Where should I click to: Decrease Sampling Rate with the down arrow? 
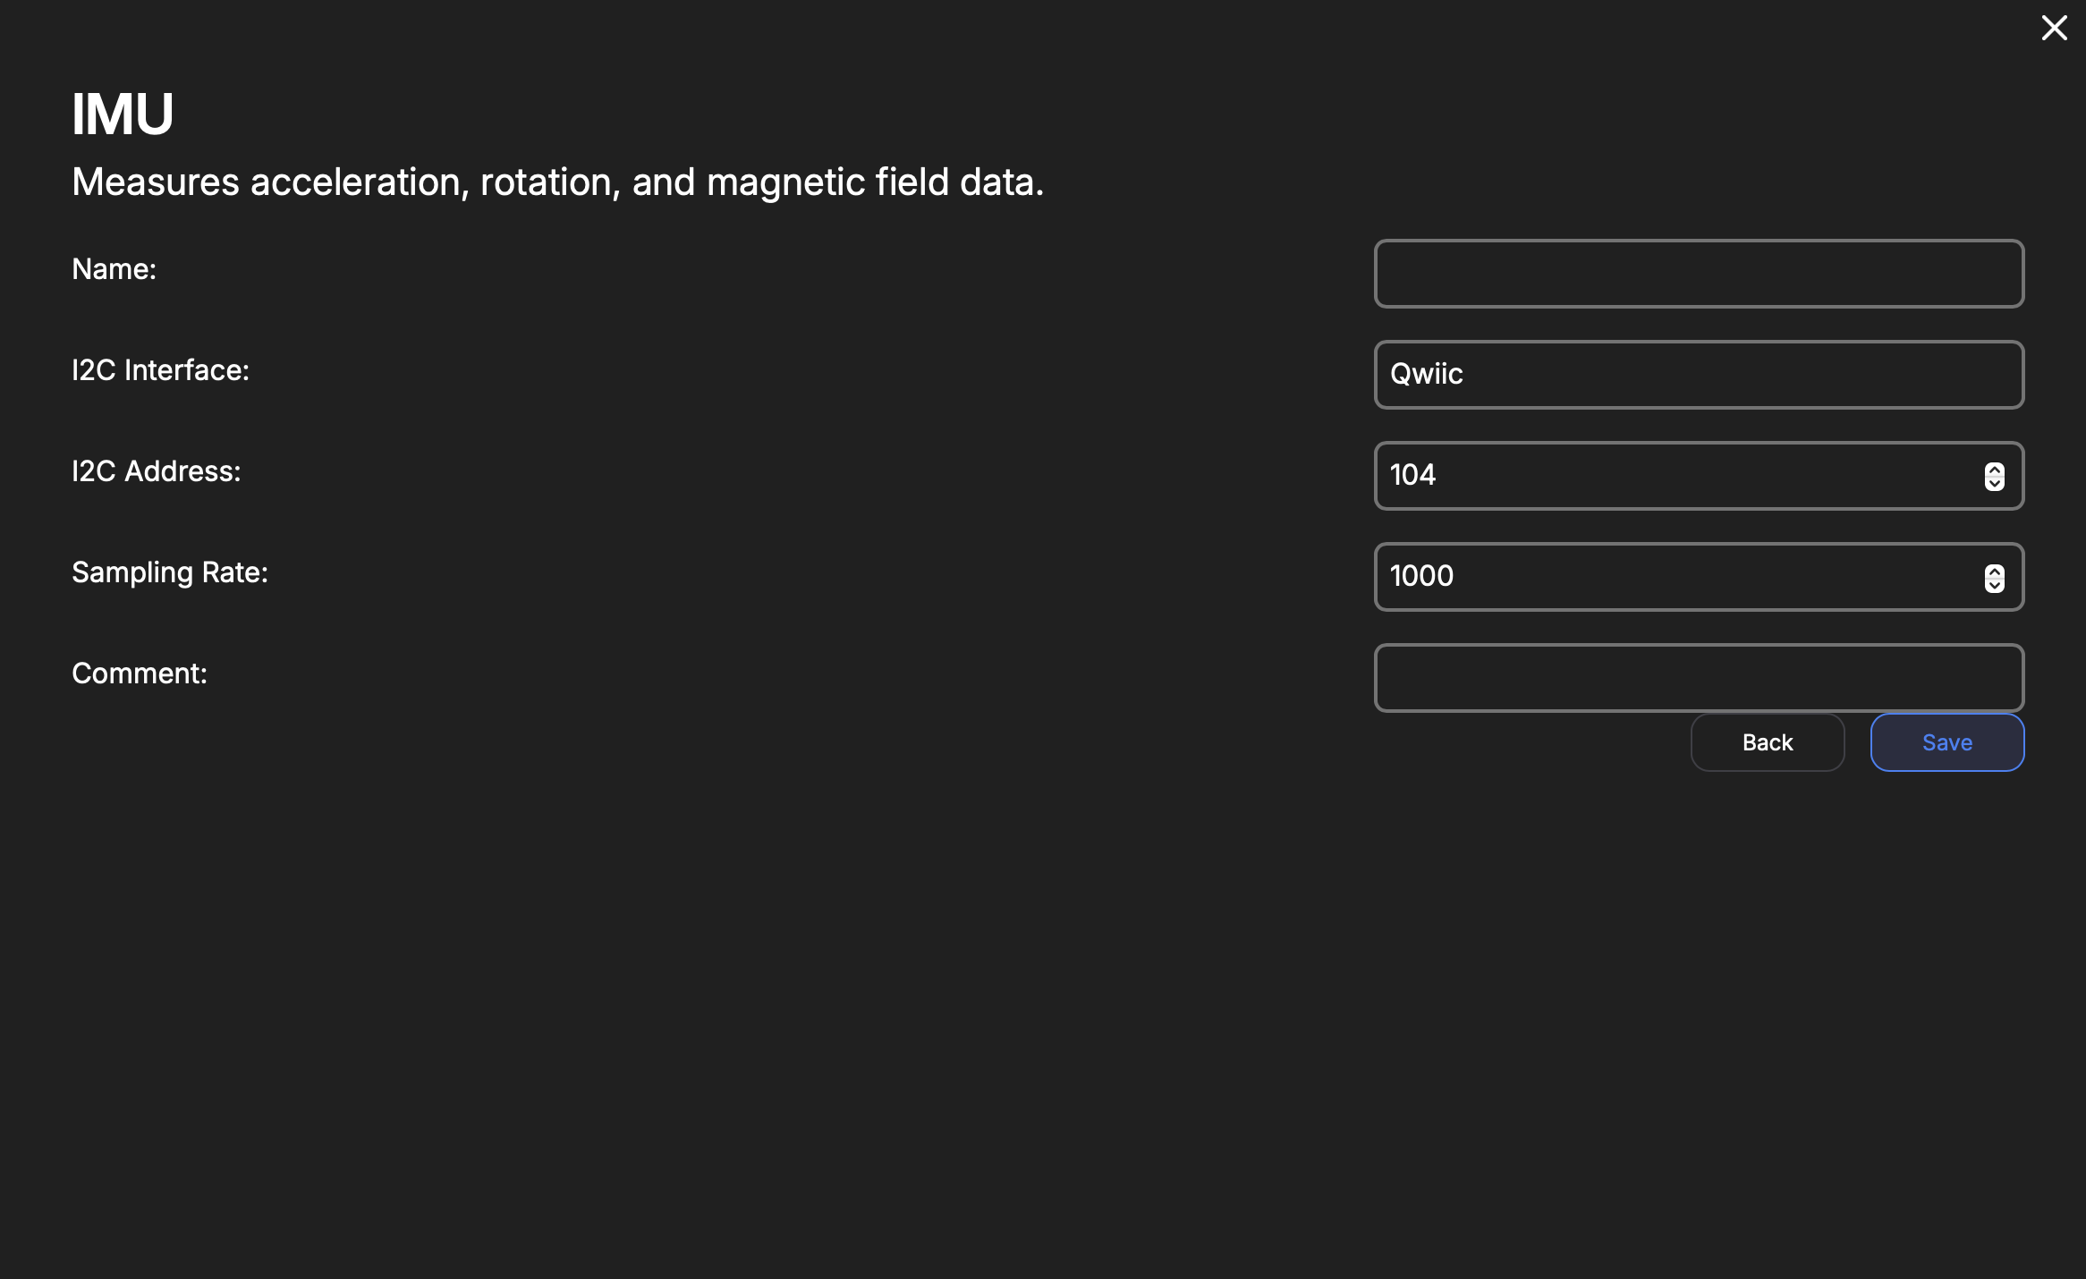pyautogui.click(x=1994, y=585)
